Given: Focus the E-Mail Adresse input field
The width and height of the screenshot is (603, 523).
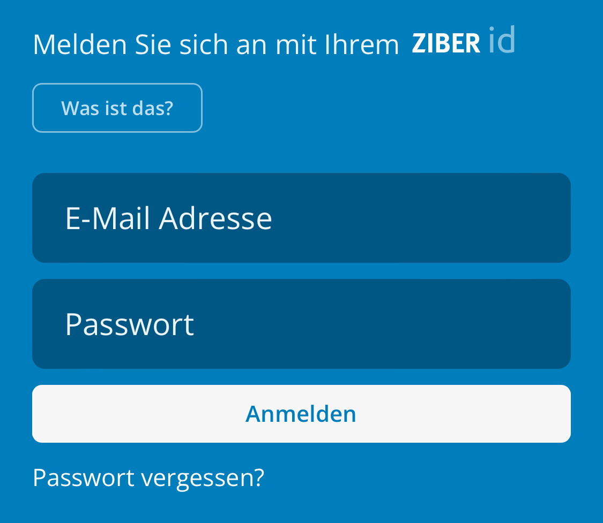Looking at the screenshot, I should point(301,218).
